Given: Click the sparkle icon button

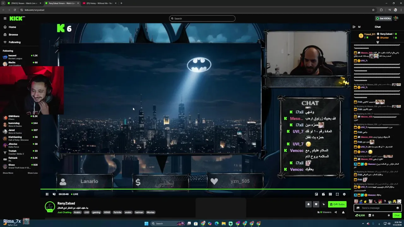Looking at the screenshot, I should (x=324, y=204).
